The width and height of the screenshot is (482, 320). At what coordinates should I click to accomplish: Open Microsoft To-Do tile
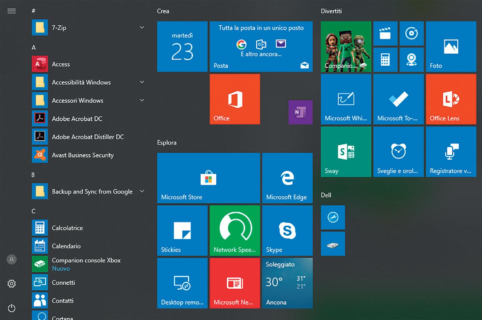pyautogui.click(x=398, y=99)
